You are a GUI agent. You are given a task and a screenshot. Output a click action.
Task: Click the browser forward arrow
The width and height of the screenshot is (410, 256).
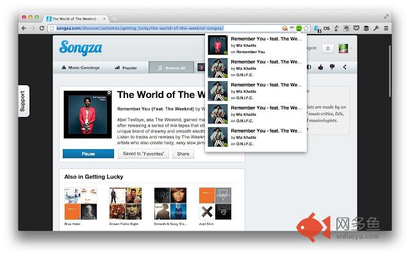(x=33, y=28)
